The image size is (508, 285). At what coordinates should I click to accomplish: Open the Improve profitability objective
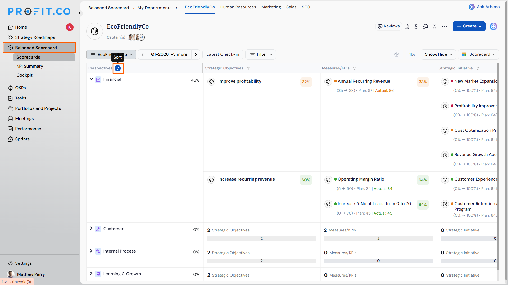[x=240, y=81]
